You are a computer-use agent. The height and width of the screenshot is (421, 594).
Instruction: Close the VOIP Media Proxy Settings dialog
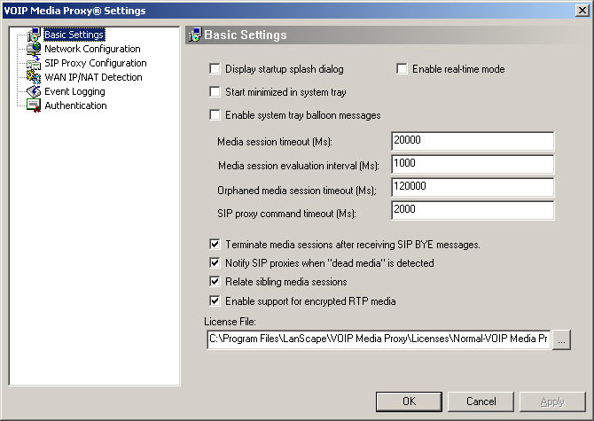[x=582, y=11]
